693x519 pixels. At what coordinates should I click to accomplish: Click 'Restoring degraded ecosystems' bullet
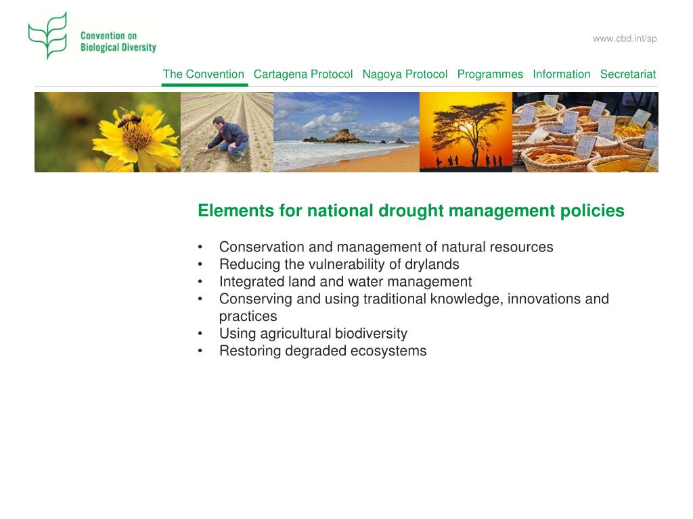(x=323, y=351)
